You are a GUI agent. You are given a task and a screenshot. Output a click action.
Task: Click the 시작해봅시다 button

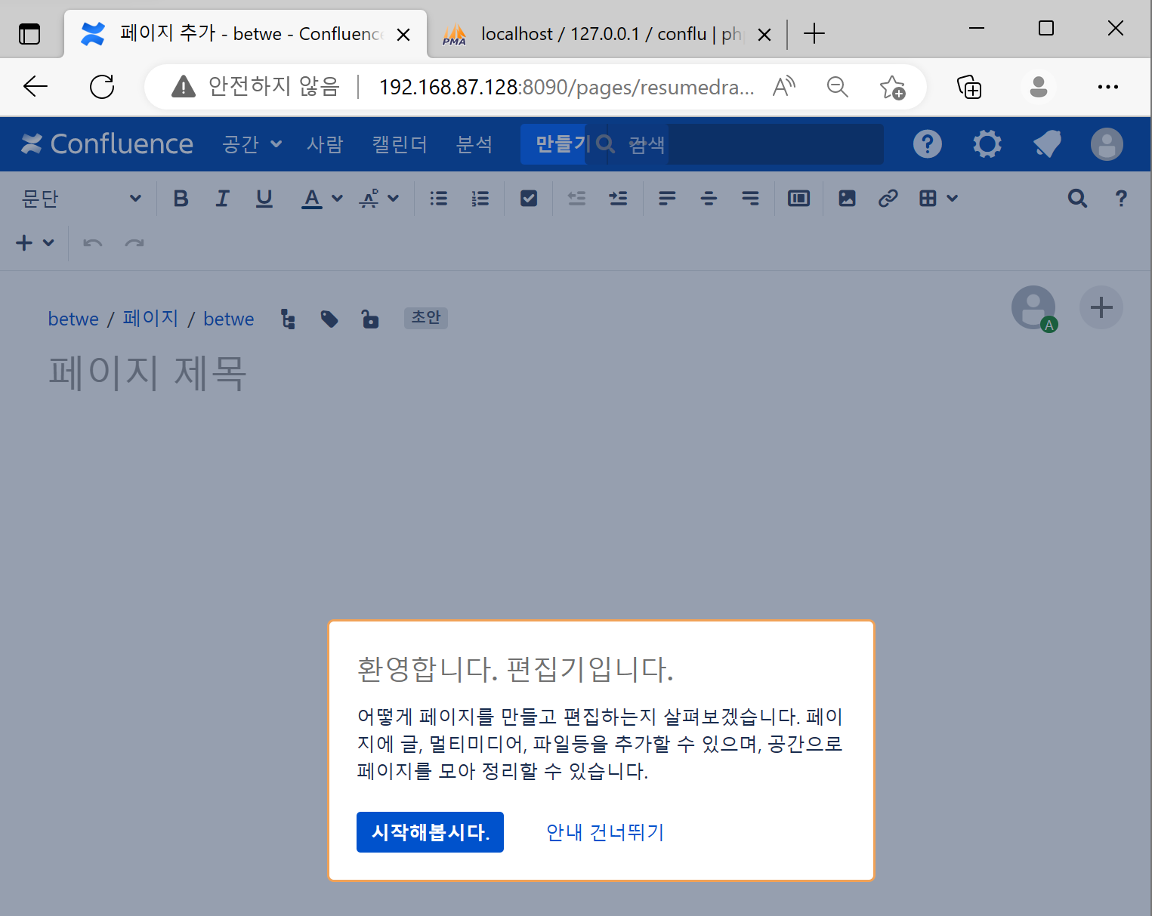[x=430, y=832]
